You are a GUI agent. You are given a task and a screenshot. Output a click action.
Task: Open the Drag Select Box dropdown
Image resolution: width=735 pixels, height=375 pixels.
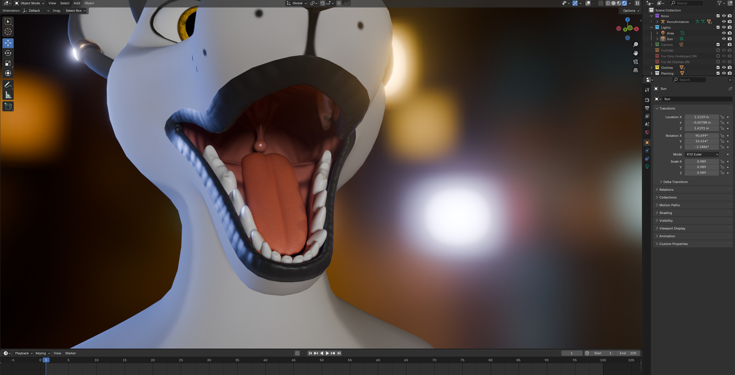pos(76,11)
